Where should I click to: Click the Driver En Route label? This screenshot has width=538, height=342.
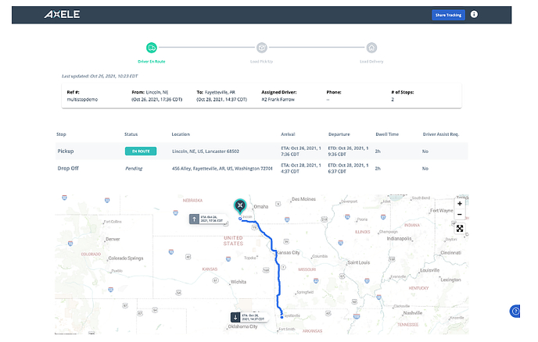[152, 62]
